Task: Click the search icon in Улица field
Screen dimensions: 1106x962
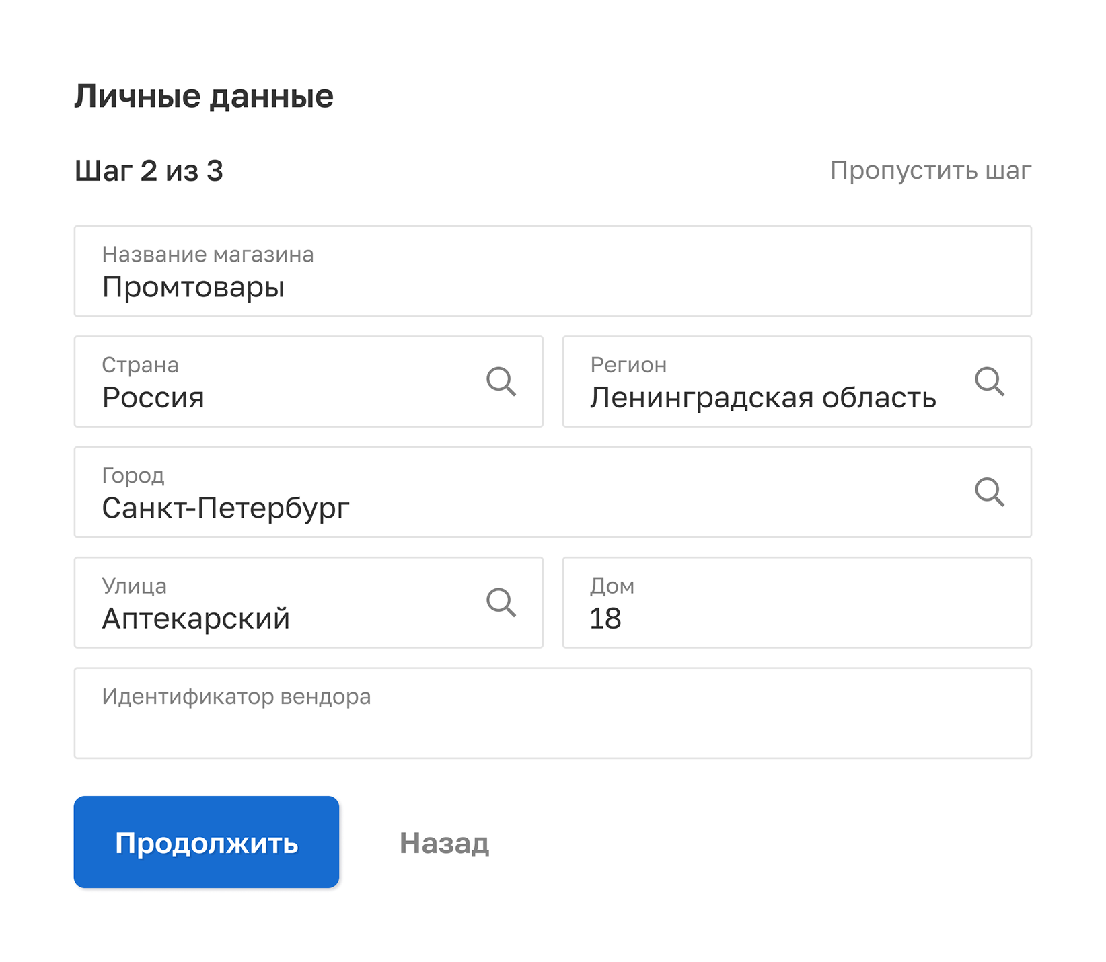Action: (x=501, y=602)
